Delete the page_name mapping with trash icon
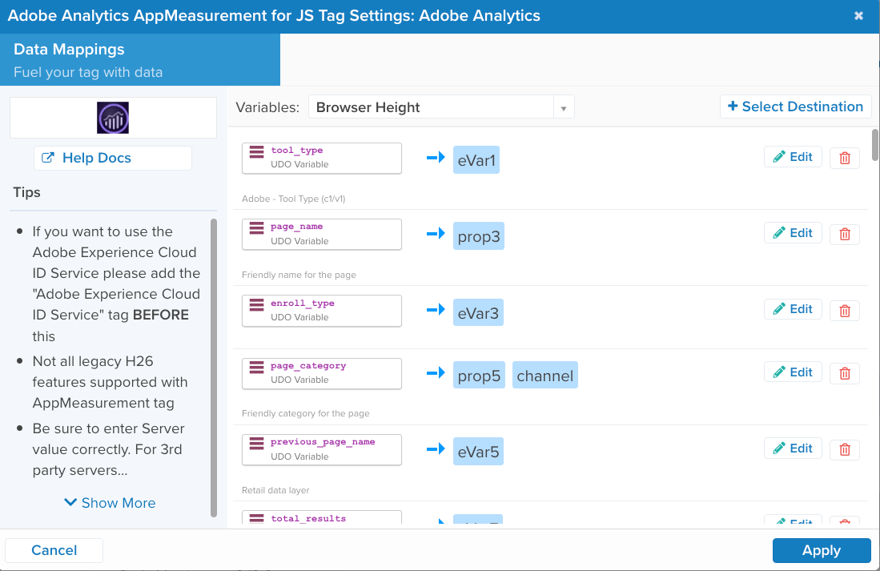The image size is (880, 571). (x=845, y=234)
